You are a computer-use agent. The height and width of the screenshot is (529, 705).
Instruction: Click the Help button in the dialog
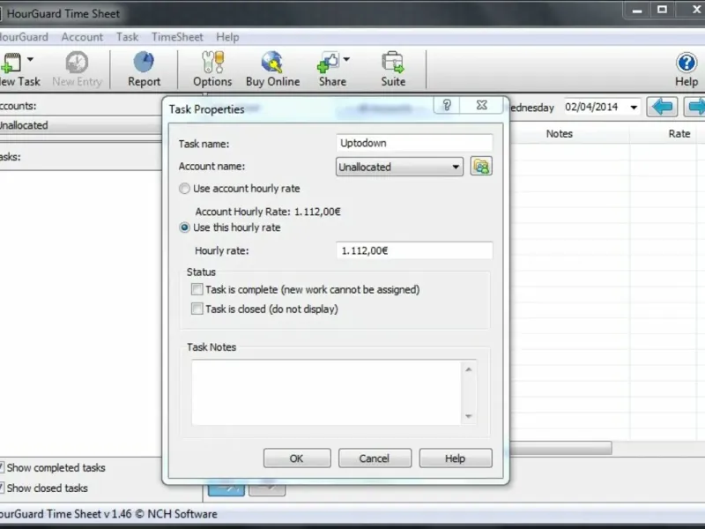point(456,458)
